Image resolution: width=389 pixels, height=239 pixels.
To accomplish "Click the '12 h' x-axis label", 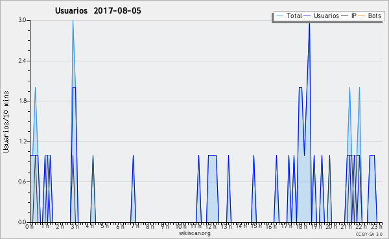I will point(211,226).
